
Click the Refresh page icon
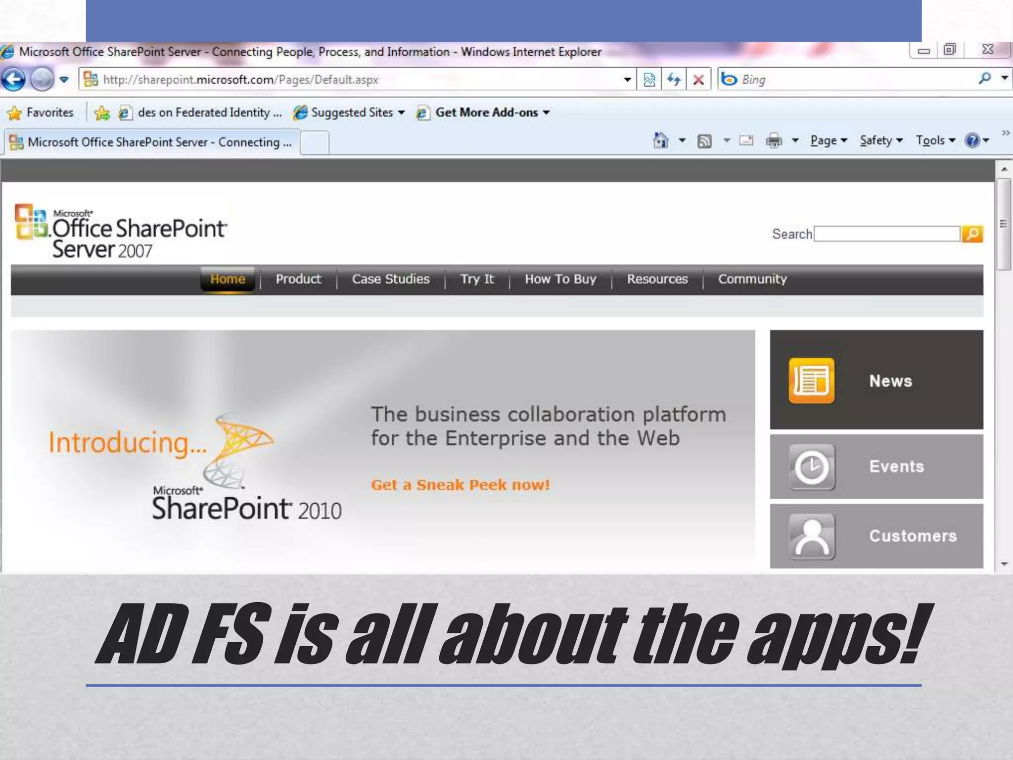tap(674, 80)
